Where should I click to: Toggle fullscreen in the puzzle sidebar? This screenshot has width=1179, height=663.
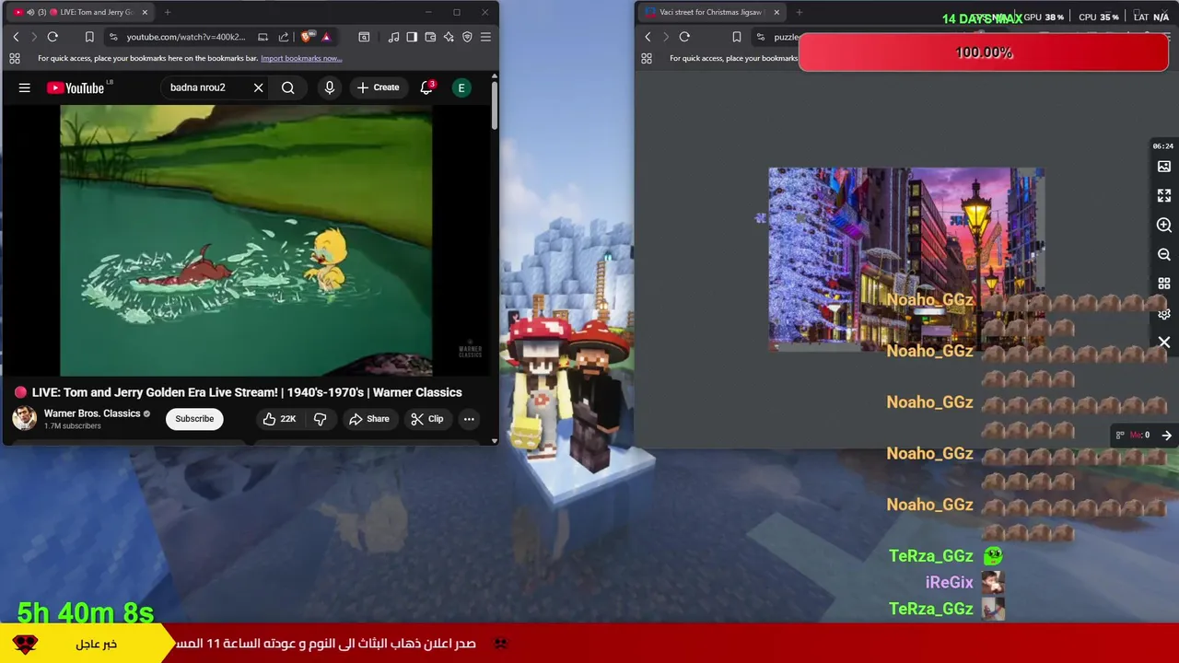[1164, 196]
